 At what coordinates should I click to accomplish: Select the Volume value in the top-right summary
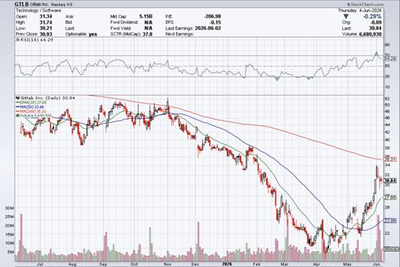coord(370,34)
